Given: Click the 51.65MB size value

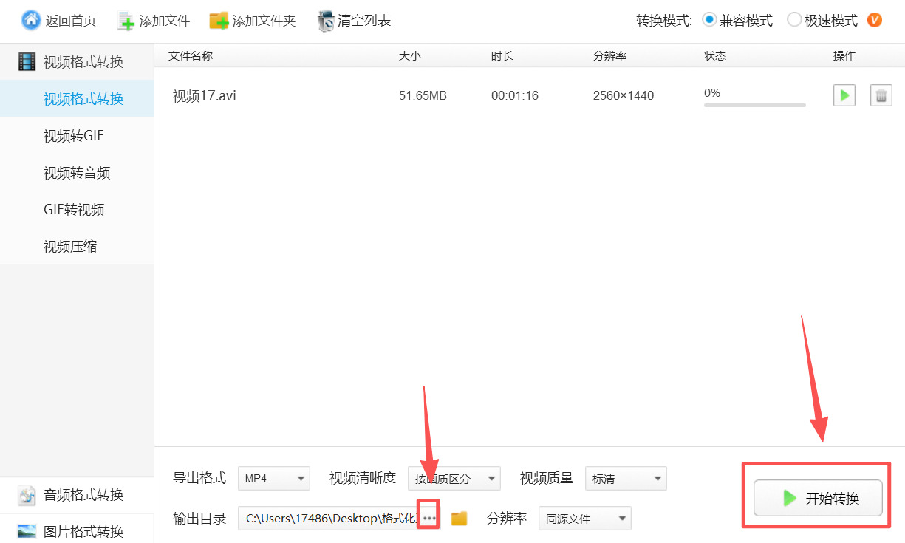Looking at the screenshot, I should point(423,95).
